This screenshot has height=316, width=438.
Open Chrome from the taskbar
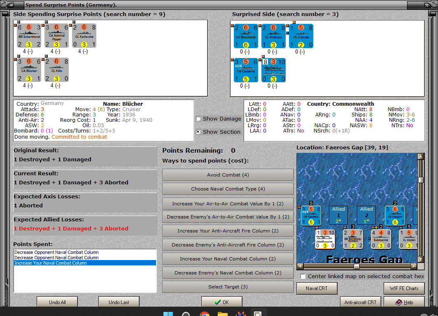click(205, 314)
